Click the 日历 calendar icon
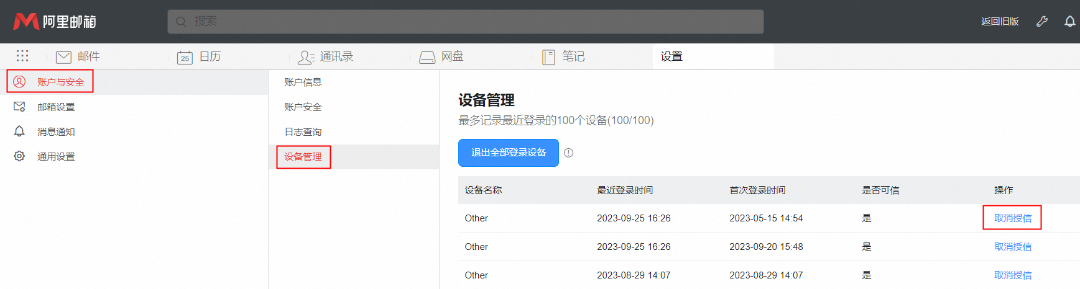The height and width of the screenshot is (289, 1080). click(x=185, y=57)
